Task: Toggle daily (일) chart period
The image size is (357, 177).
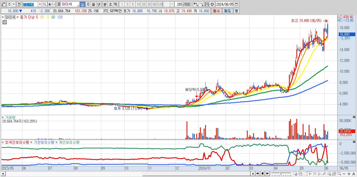Action: click(x=82, y=4)
